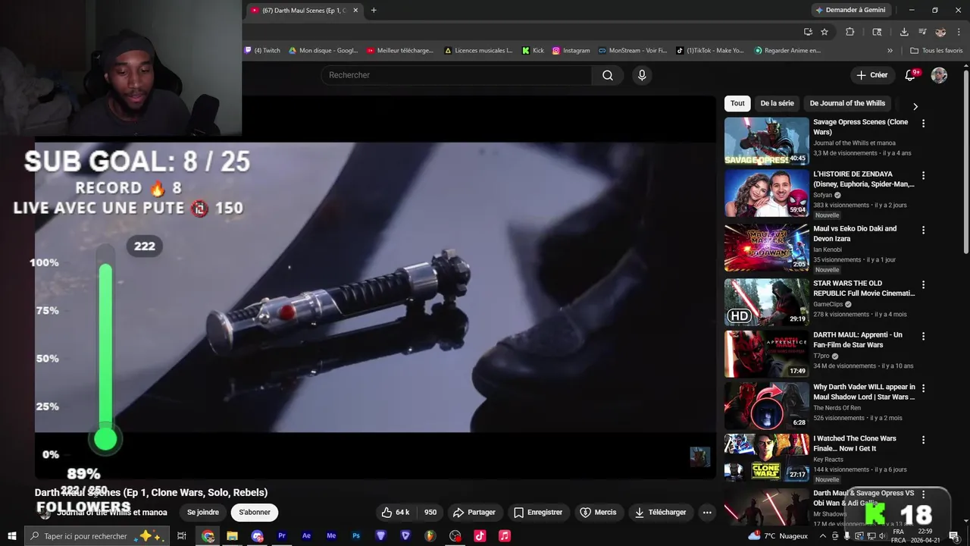Share the video via Partager
970x546 pixels.
[x=475, y=513]
